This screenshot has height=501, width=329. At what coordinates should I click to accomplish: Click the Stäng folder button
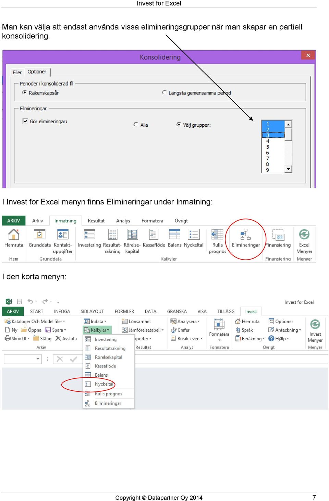click(x=42, y=339)
